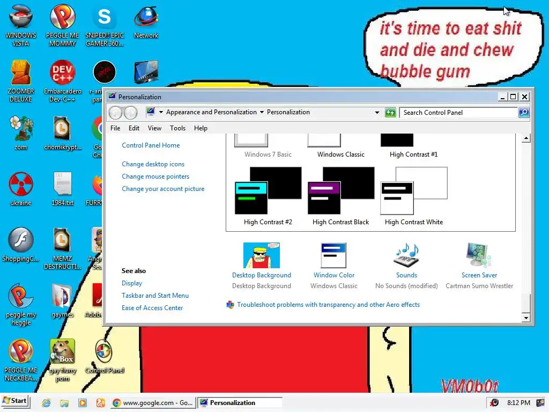Open Change desktop icons link
Viewport: 549px width, 412px height.
(153, 164)
